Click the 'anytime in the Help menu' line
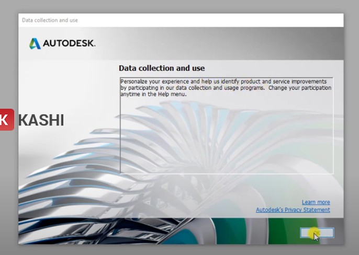Viewport: 359px width, 255px height. pos(153,94)
